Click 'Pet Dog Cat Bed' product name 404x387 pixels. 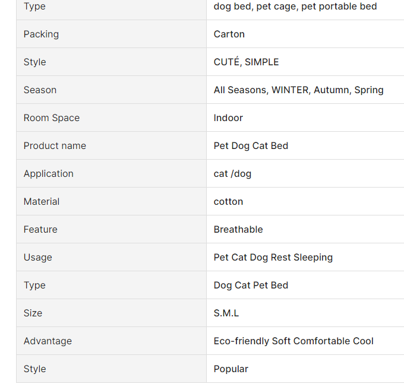[x=251, y=145]
